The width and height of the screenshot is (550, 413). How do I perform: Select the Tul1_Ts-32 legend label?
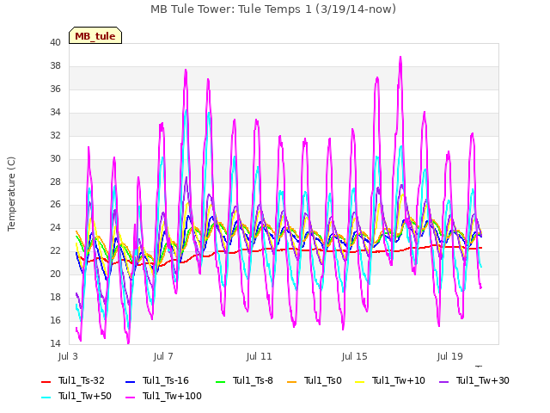click(x=82, y=380)
